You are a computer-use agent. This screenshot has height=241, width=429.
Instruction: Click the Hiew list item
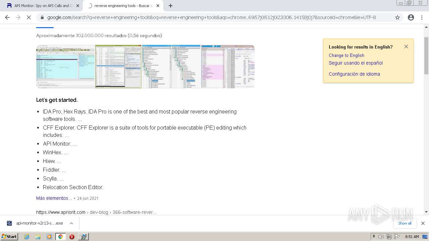(52, 161)
